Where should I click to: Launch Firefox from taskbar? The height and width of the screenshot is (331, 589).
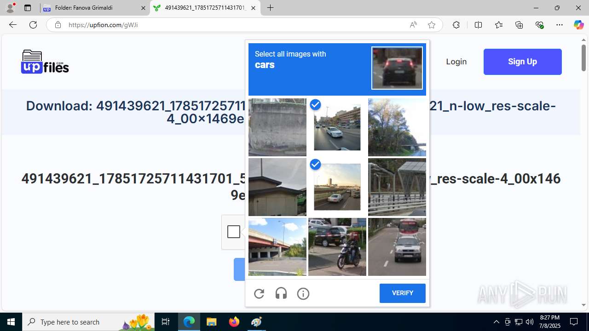click(234, 322)
